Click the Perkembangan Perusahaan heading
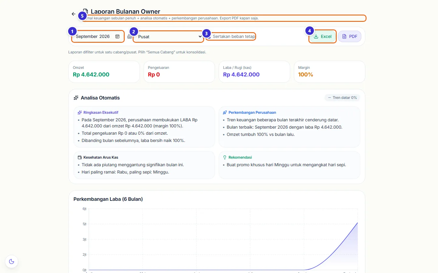 coord(252,113)
